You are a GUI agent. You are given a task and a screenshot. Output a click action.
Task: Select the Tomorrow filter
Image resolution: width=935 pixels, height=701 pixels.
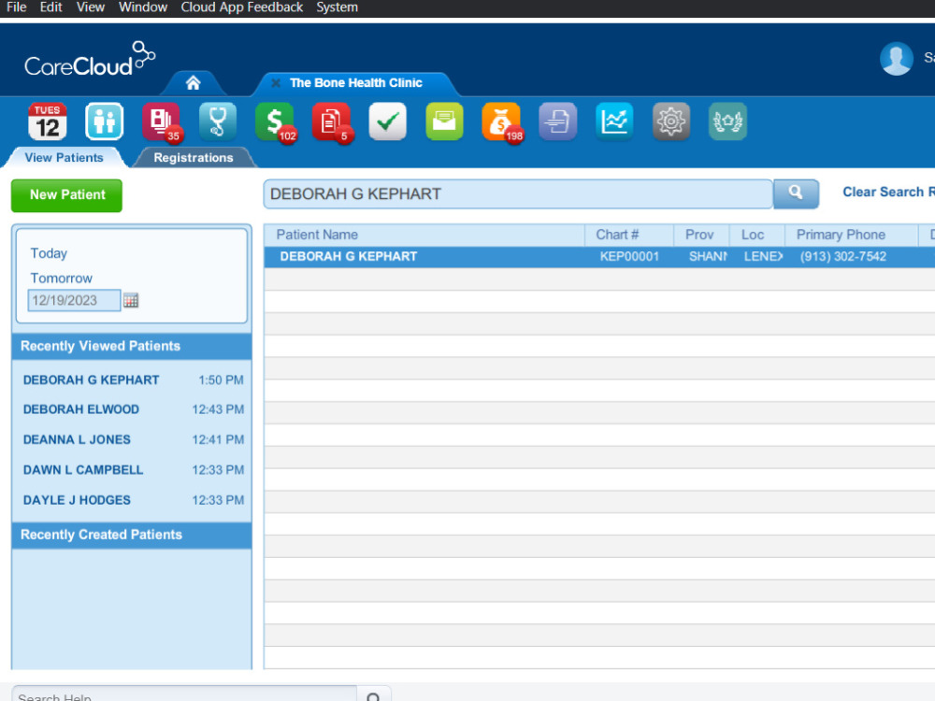click(61, 279)
